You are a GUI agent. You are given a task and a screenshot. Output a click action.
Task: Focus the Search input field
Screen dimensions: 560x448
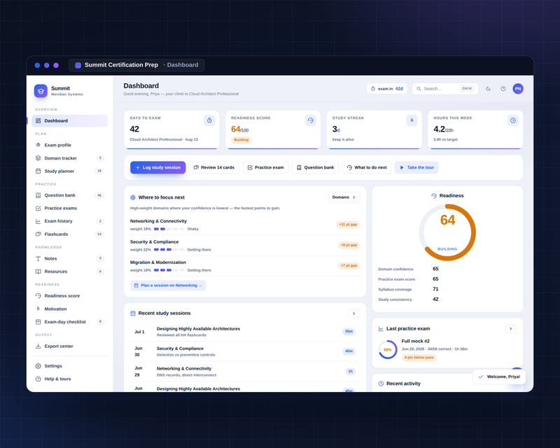445,89
